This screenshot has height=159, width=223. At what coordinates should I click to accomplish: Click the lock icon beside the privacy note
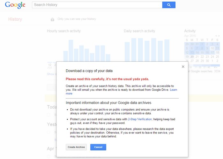(x=52, y=19)
